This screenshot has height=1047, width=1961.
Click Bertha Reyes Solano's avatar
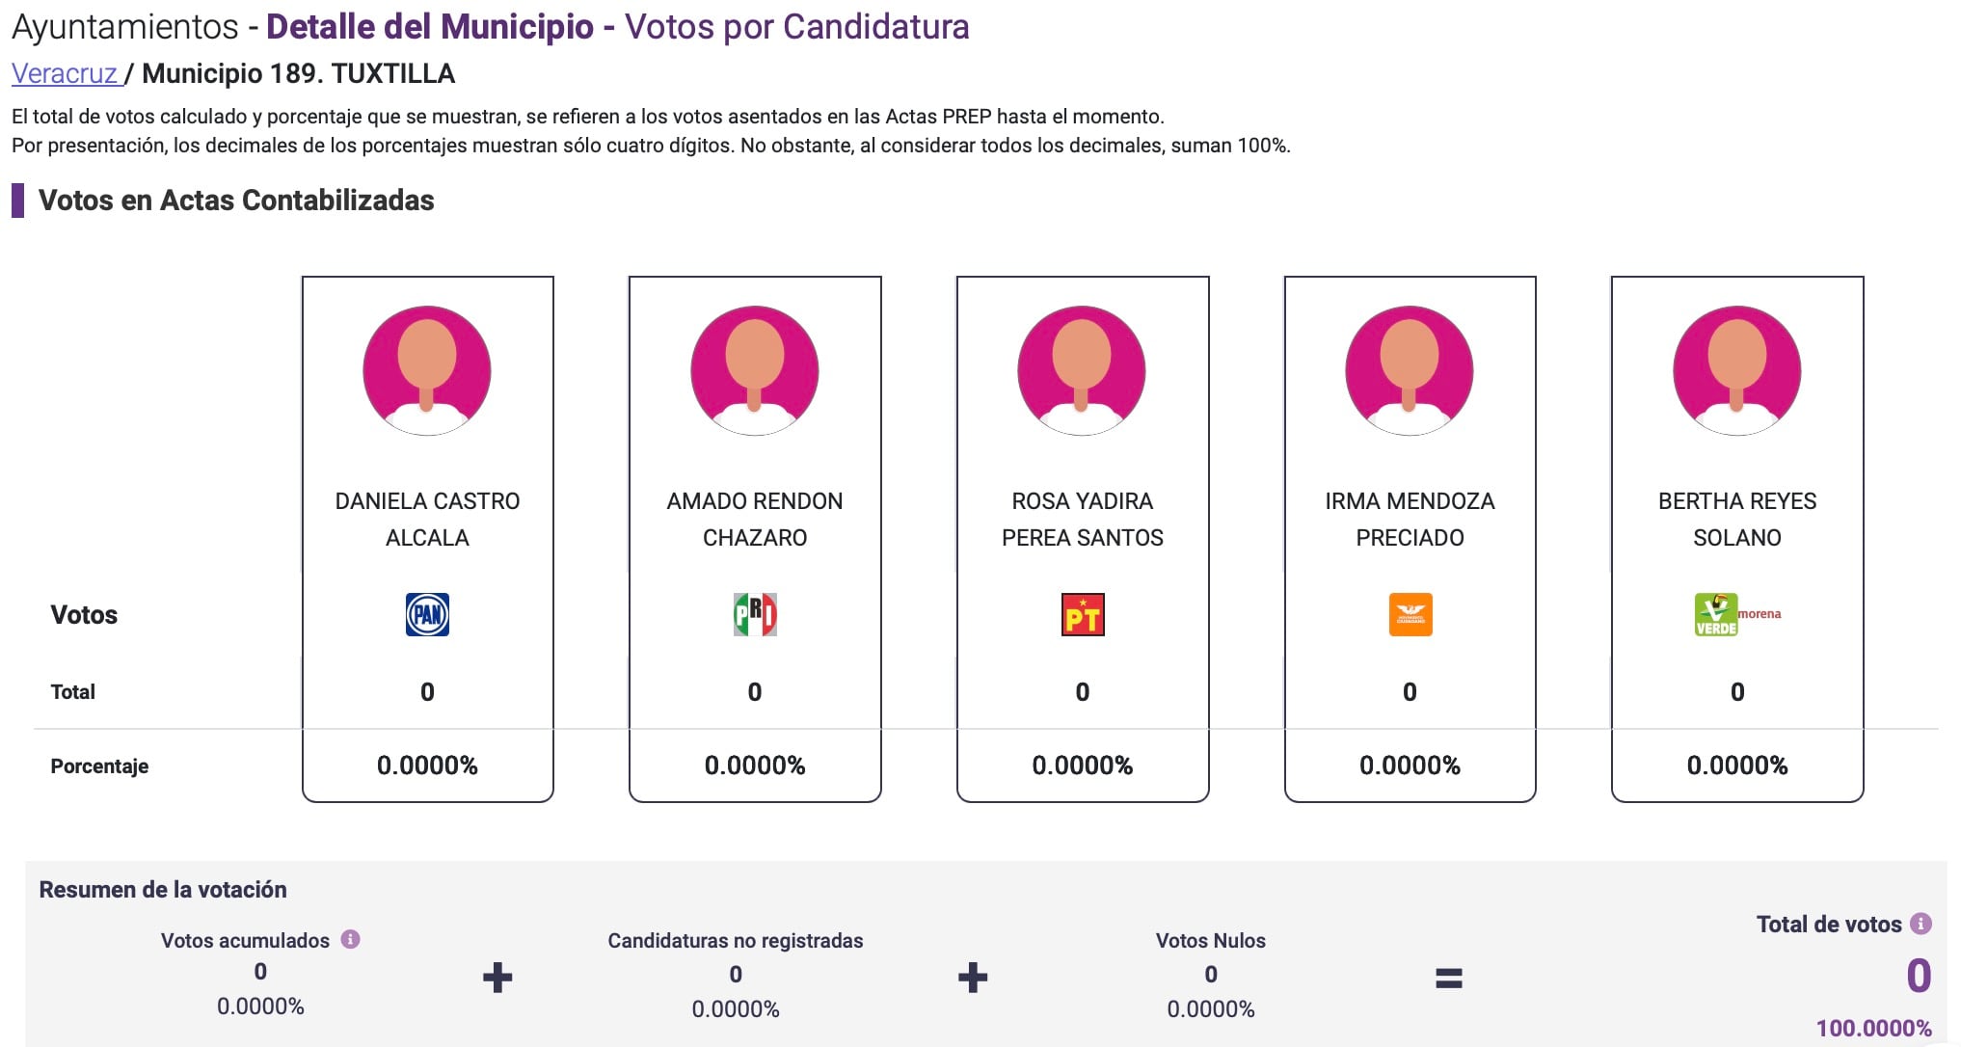(1737, 371)
